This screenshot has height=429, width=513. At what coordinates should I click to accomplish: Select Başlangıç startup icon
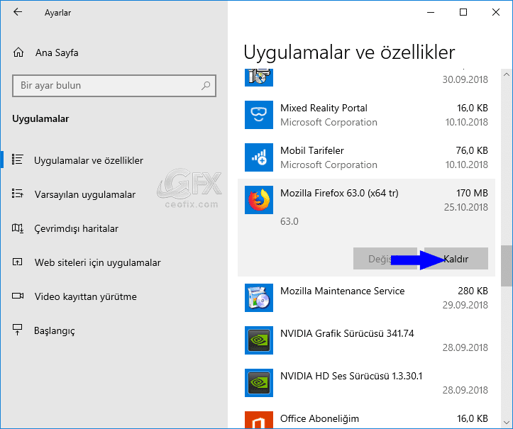pos(17,330)
